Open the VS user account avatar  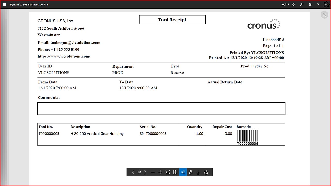coord(326,4)
